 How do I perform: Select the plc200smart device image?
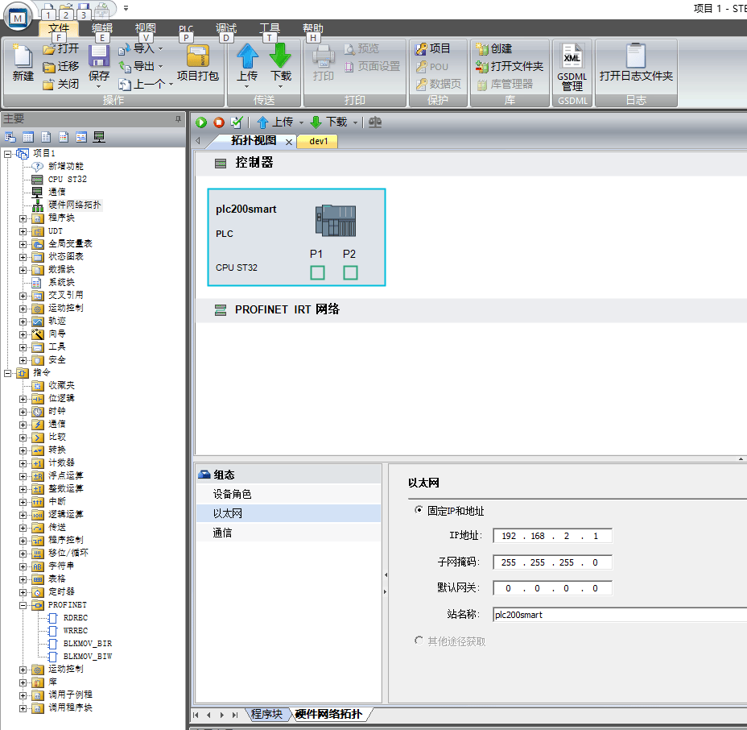336,220
